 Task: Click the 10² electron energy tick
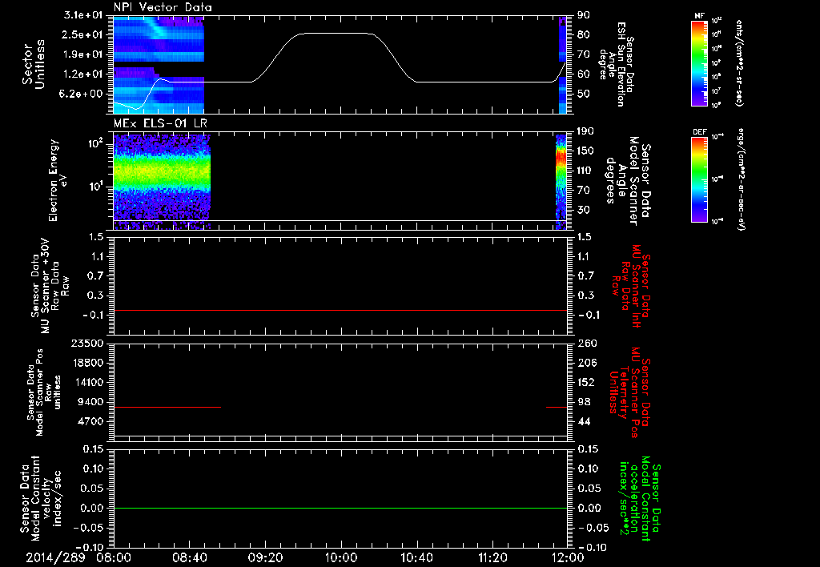pos(94,143)
